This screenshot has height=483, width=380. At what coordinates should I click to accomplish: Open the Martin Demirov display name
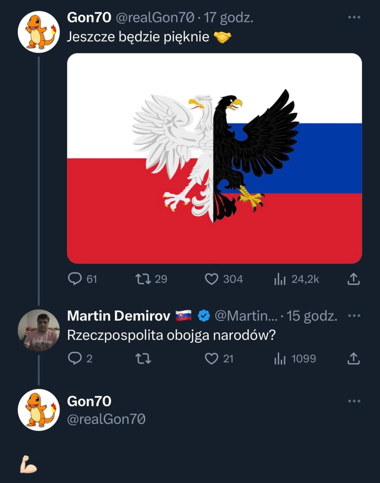(118, 316)
